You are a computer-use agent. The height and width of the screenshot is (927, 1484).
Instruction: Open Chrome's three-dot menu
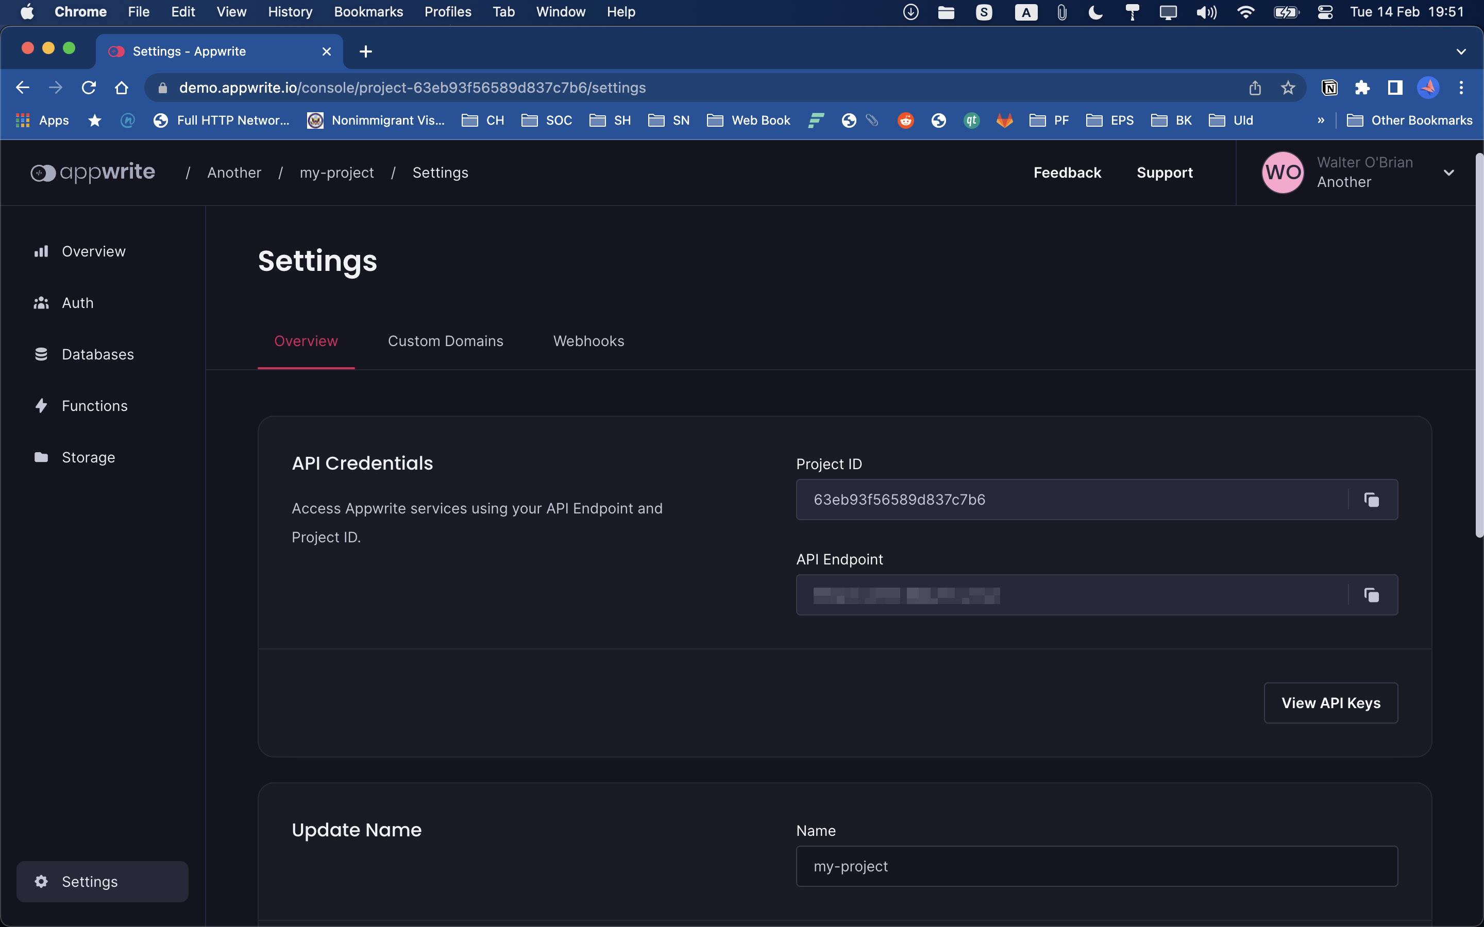[x=1461, y=88]
